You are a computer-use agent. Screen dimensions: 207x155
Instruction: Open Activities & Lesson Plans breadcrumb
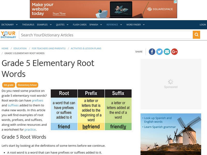tap(86, 48)
